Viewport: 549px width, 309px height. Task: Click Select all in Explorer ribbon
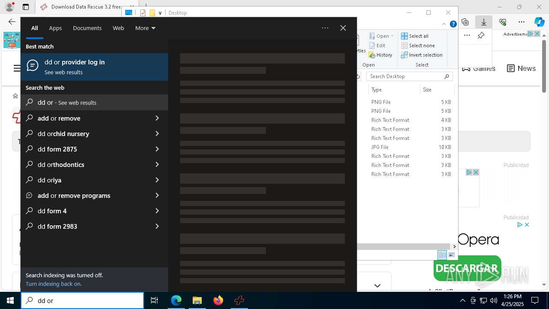coord(415,36)
